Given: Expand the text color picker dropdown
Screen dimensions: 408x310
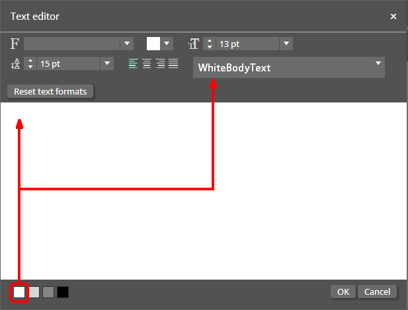Looking at the screenshot, I should tap(167, 44).
